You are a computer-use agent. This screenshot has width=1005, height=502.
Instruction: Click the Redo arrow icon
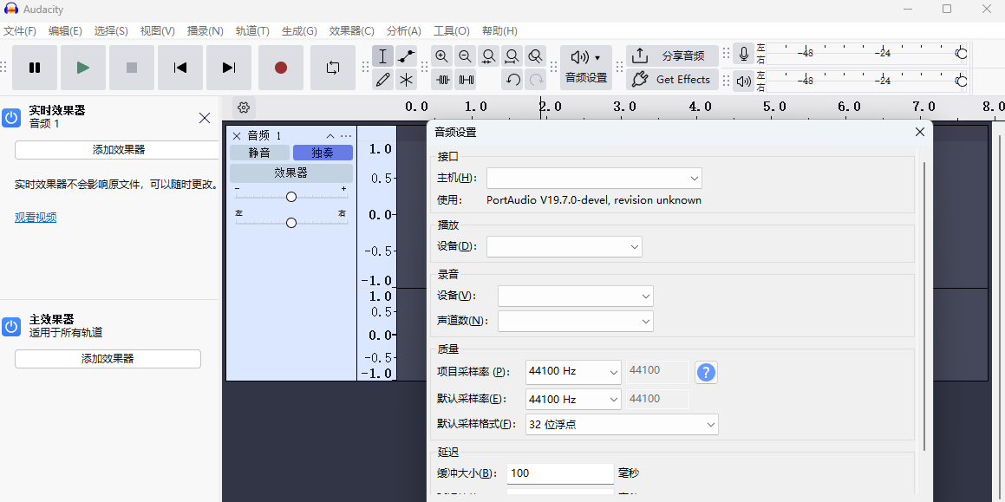pos(535,80)
